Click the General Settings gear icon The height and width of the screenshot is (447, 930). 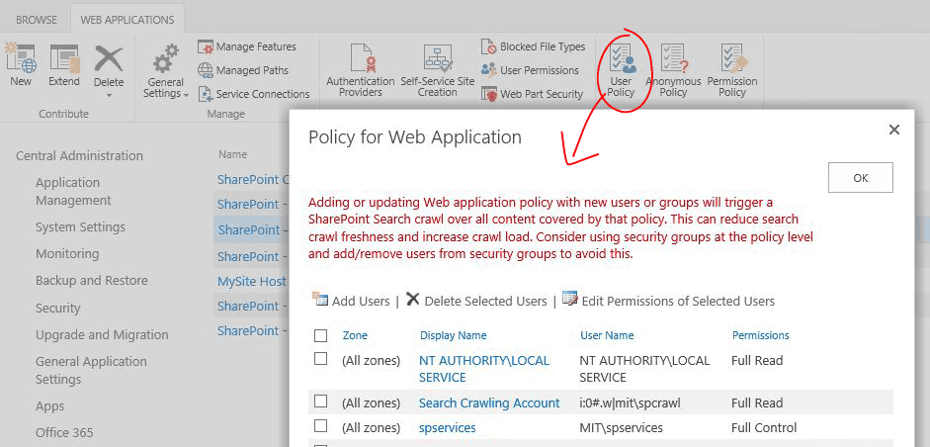coord(165,58)
